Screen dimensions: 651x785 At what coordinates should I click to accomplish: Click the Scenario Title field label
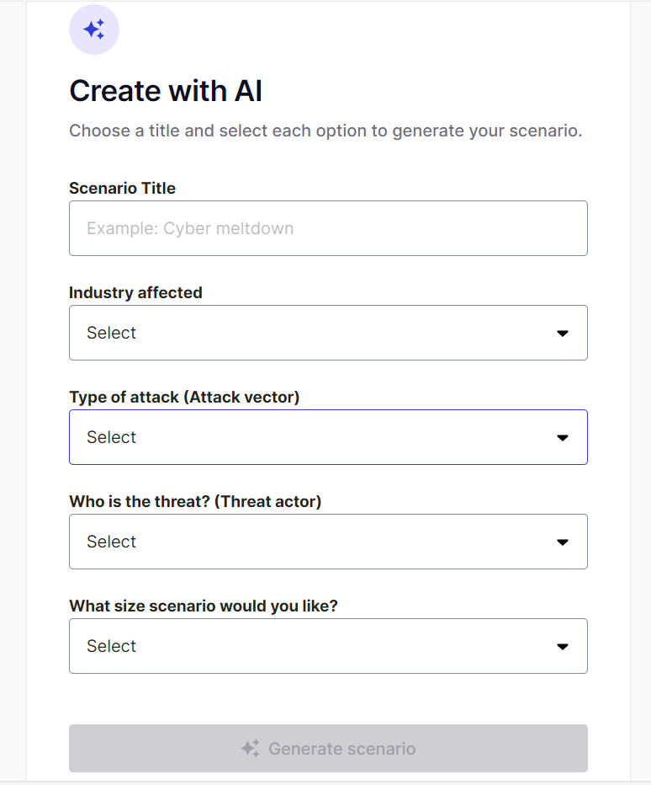(122, 188)
